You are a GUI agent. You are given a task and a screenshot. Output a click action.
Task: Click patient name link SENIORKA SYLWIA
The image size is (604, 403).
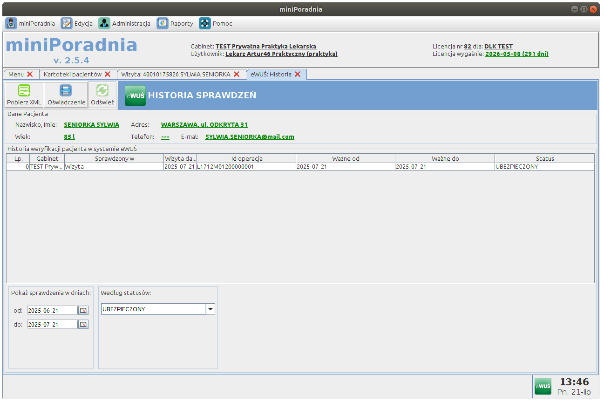coord(91,124)
